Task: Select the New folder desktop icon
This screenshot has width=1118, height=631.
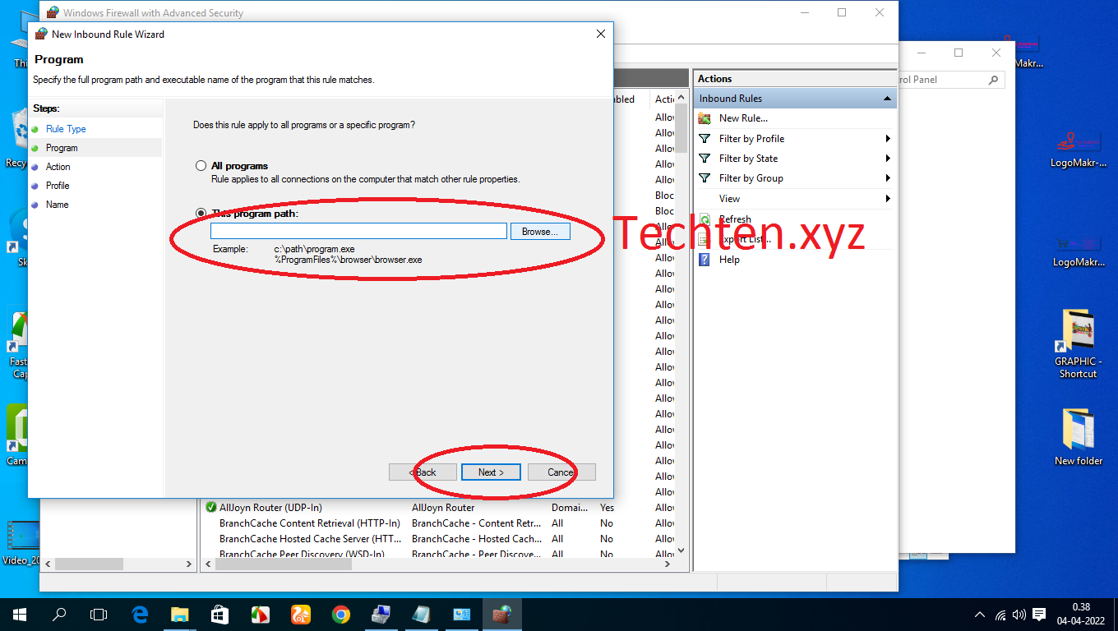Action: click(1078, 437)
